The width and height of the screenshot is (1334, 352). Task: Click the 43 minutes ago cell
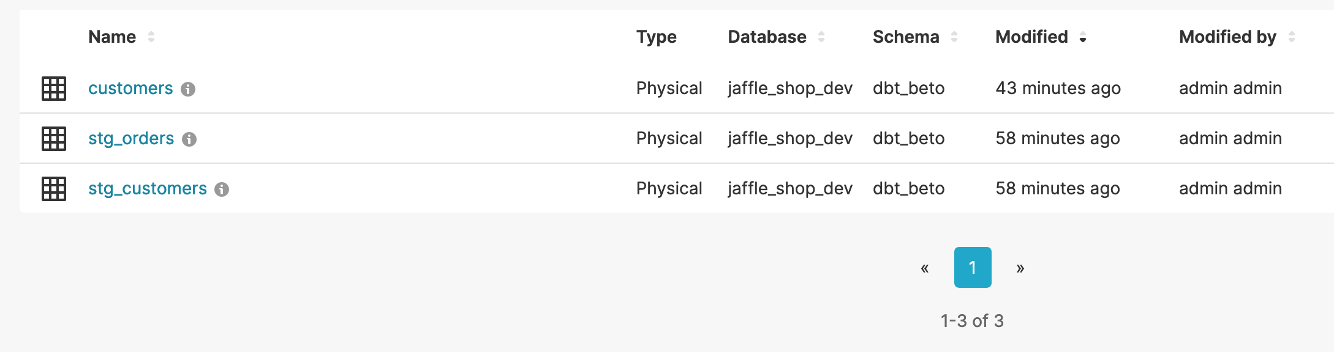click(x=1058, y=89)
